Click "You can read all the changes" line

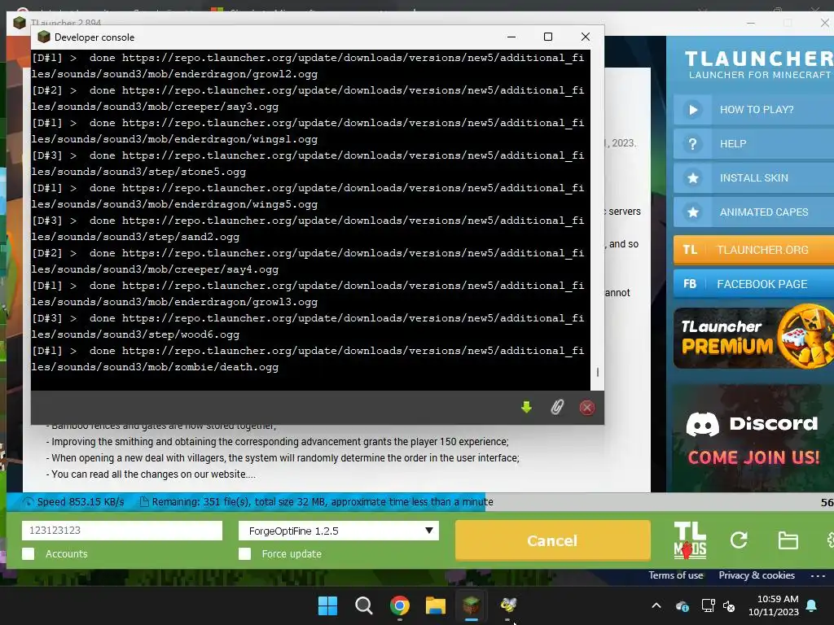click(151, 474)
